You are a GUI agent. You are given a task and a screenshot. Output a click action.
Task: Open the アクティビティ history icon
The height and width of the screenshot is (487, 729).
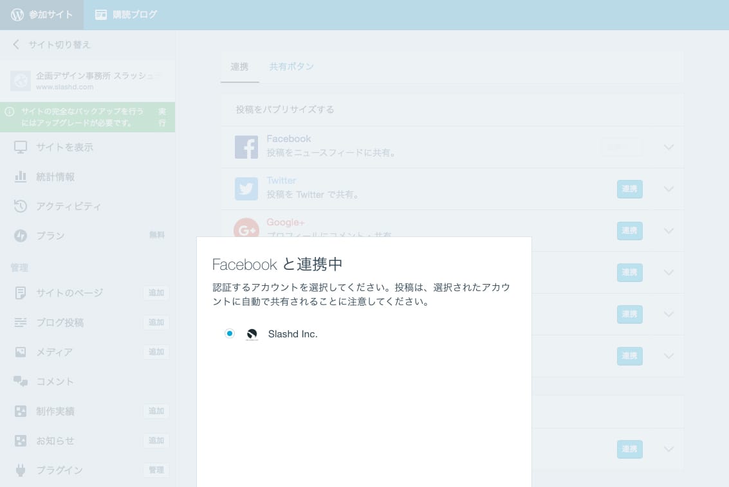pyautogui.click(x=21, y=206)
